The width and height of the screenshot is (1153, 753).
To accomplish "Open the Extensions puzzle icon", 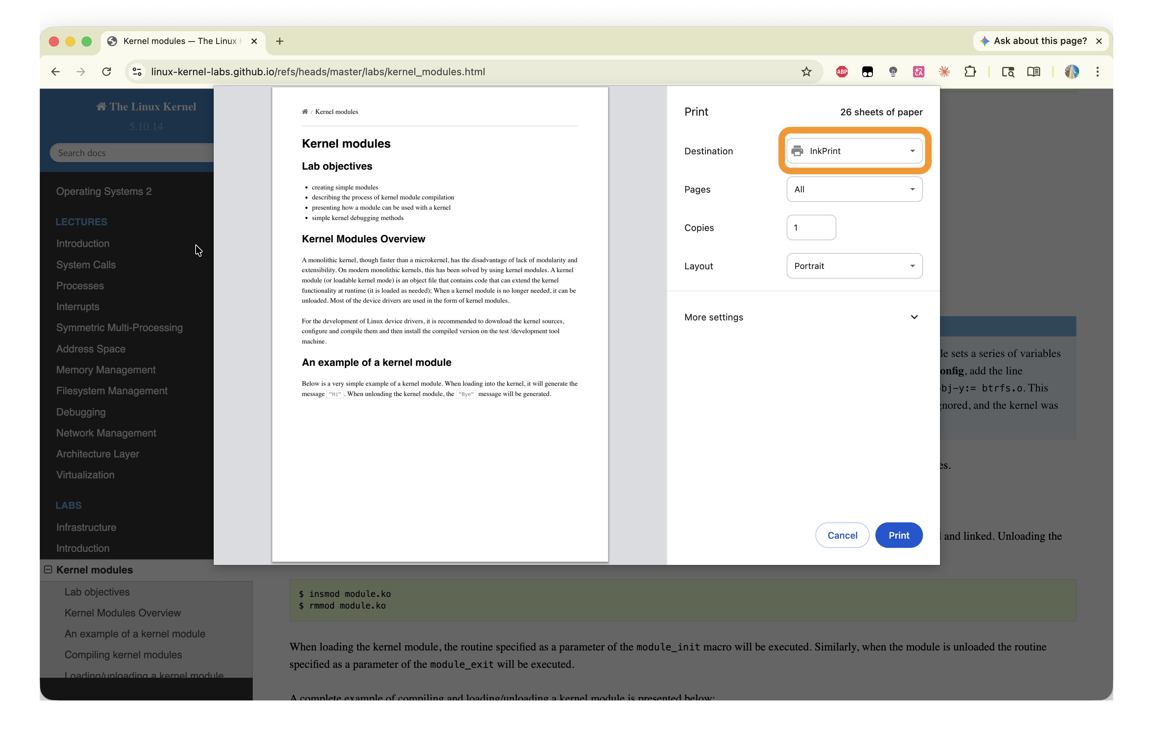I will 970,72.
